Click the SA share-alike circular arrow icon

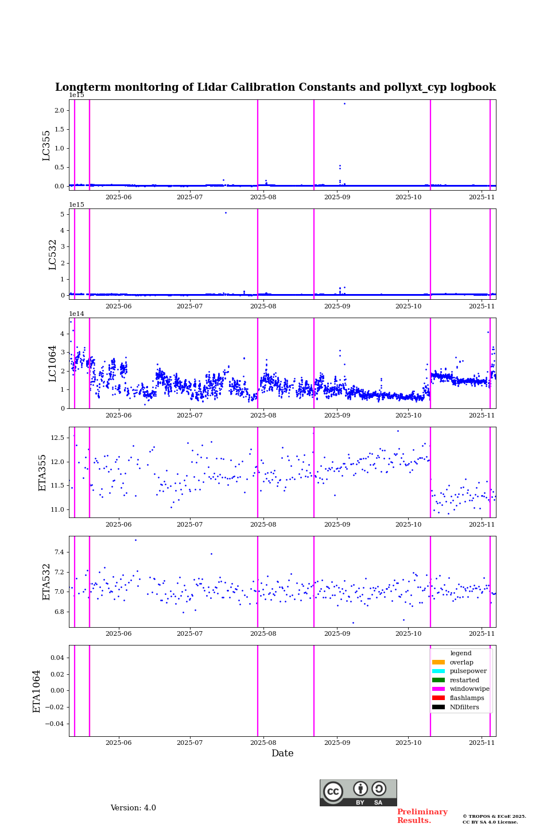[x=379, y=789]
